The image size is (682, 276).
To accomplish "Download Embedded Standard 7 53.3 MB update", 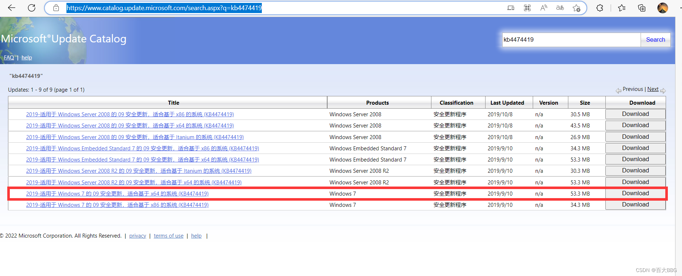I will [636, 159].
